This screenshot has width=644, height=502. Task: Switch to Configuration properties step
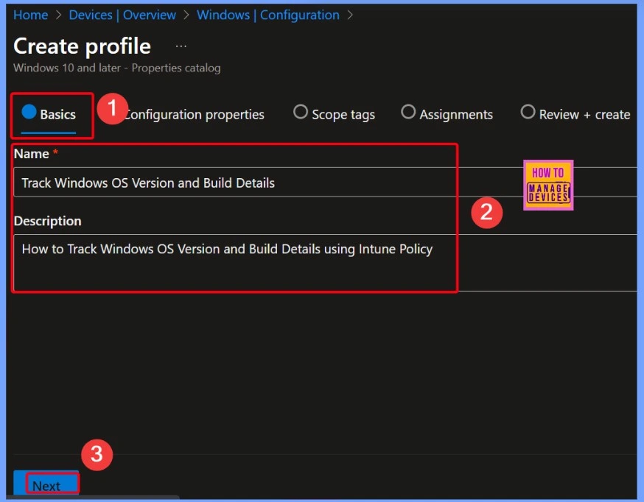coord(194,114)
